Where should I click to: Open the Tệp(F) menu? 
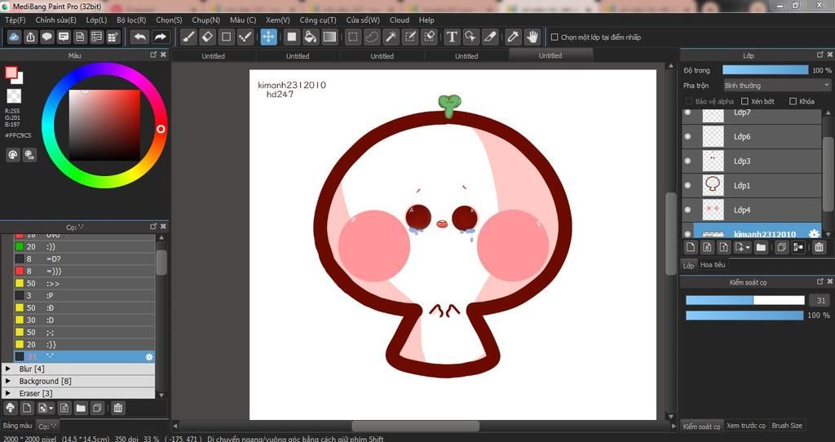click(x=15, y=20)
